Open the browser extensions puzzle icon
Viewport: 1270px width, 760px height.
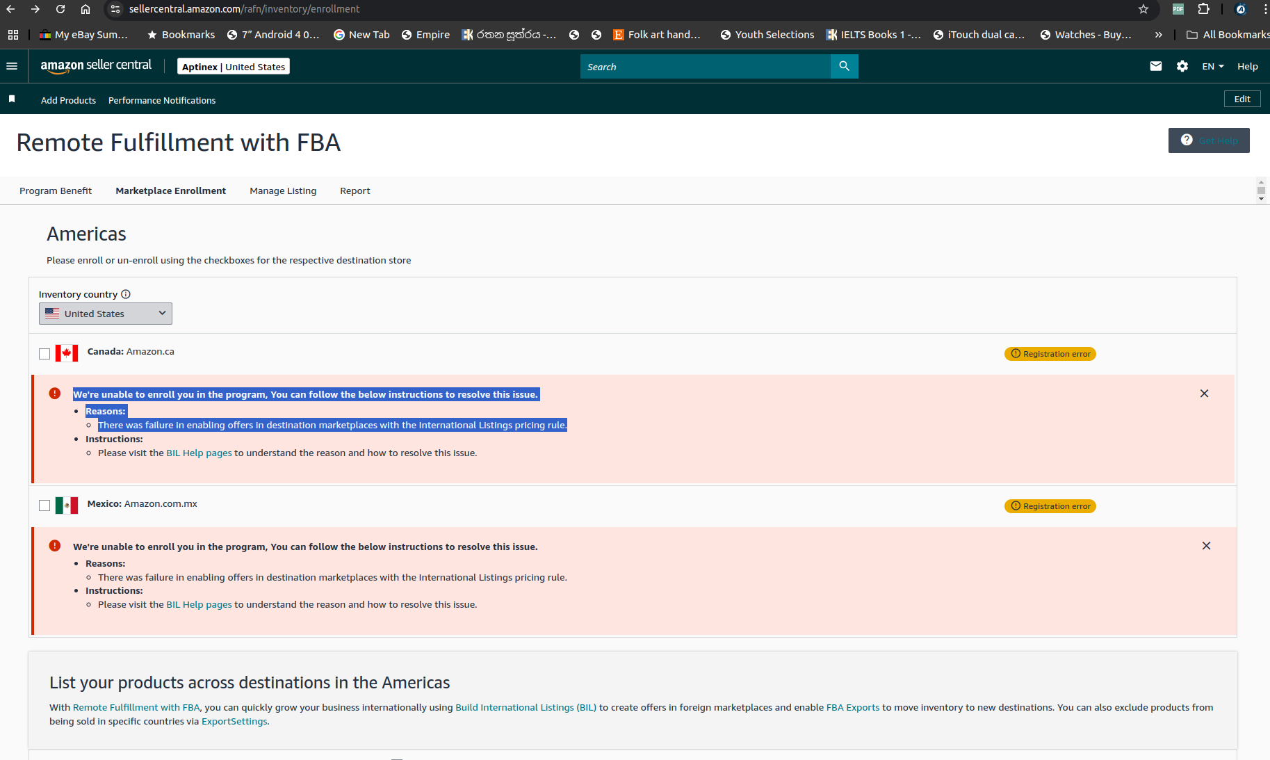tap(1203, 9)
